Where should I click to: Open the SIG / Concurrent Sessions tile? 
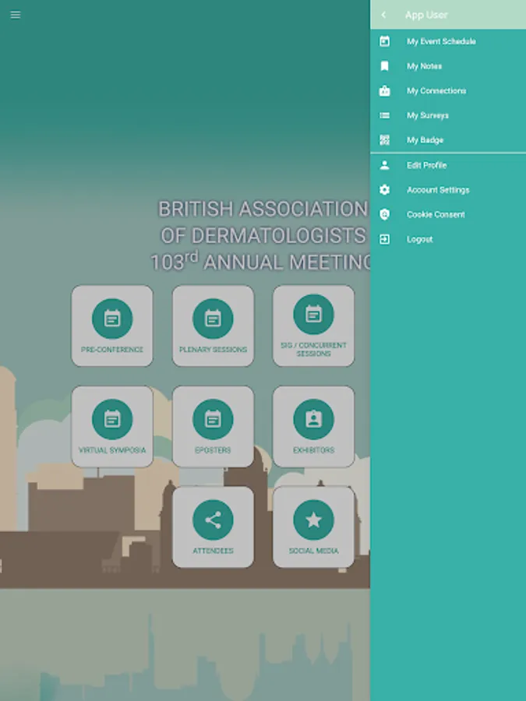313,326
